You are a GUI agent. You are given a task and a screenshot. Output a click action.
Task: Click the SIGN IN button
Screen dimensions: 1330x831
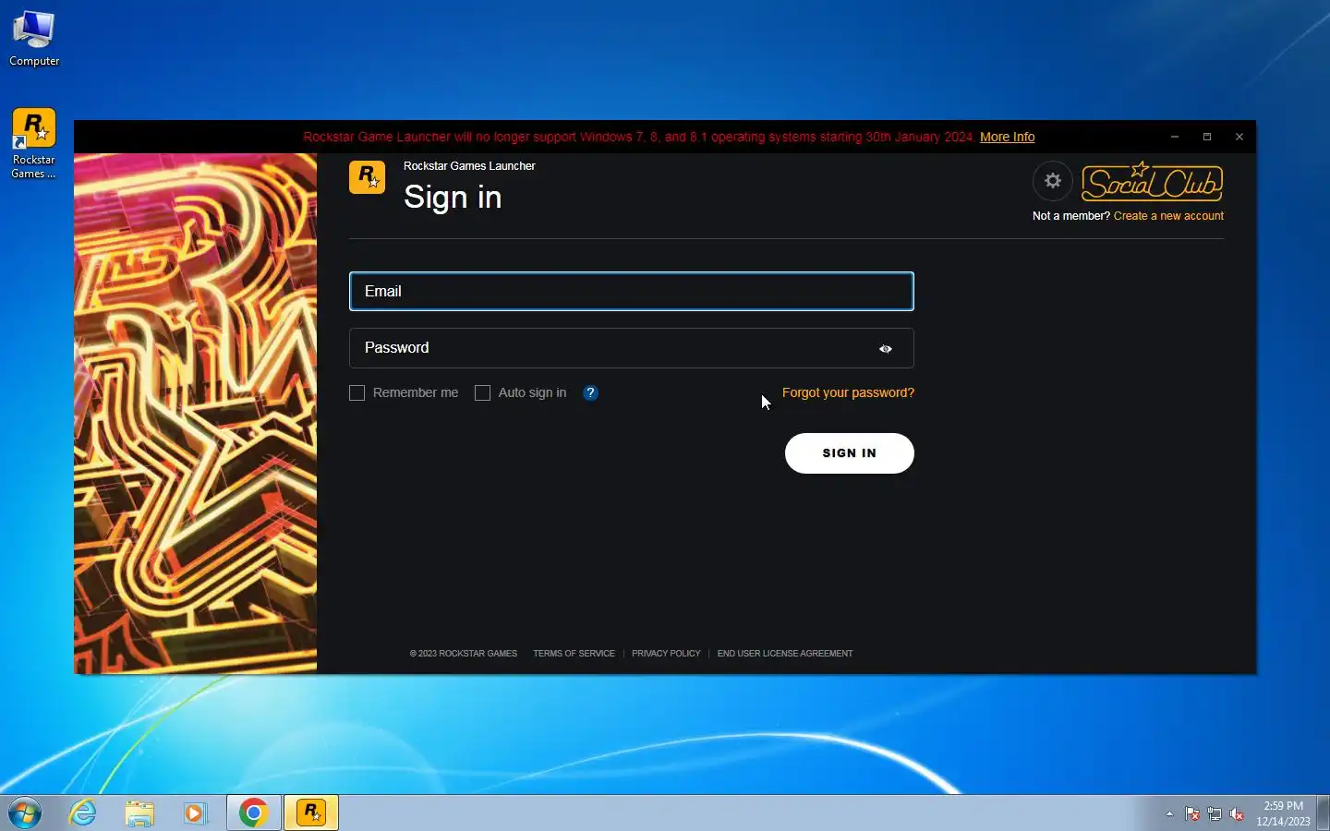(x=850, y=453)
